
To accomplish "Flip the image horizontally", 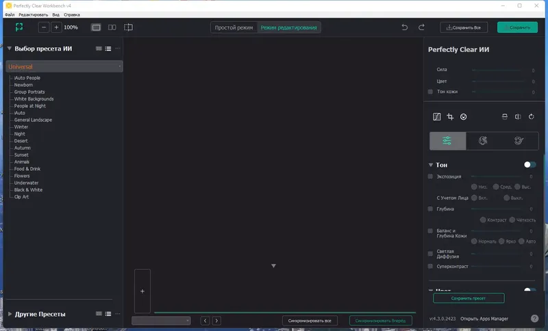I will tap(518, 116).
